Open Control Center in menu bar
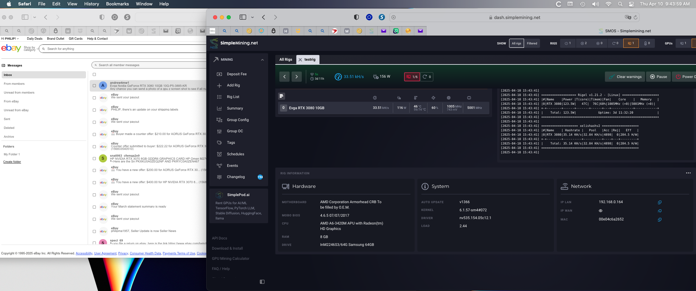This screenshot has width=696, height=291. pyautogui.click(x=631, y=4)
